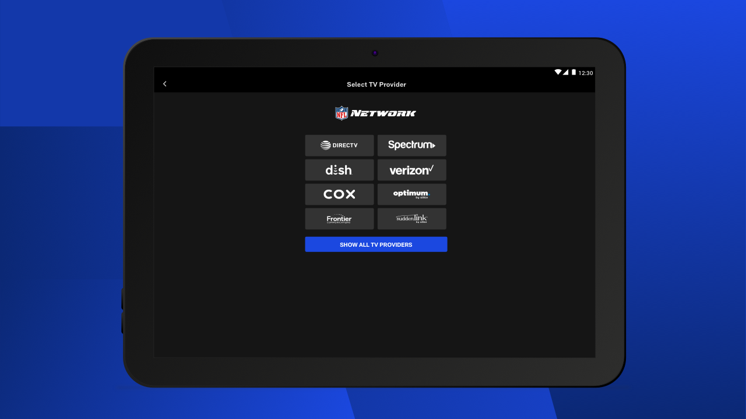Go back using the arrow icon

click(165, 84)
